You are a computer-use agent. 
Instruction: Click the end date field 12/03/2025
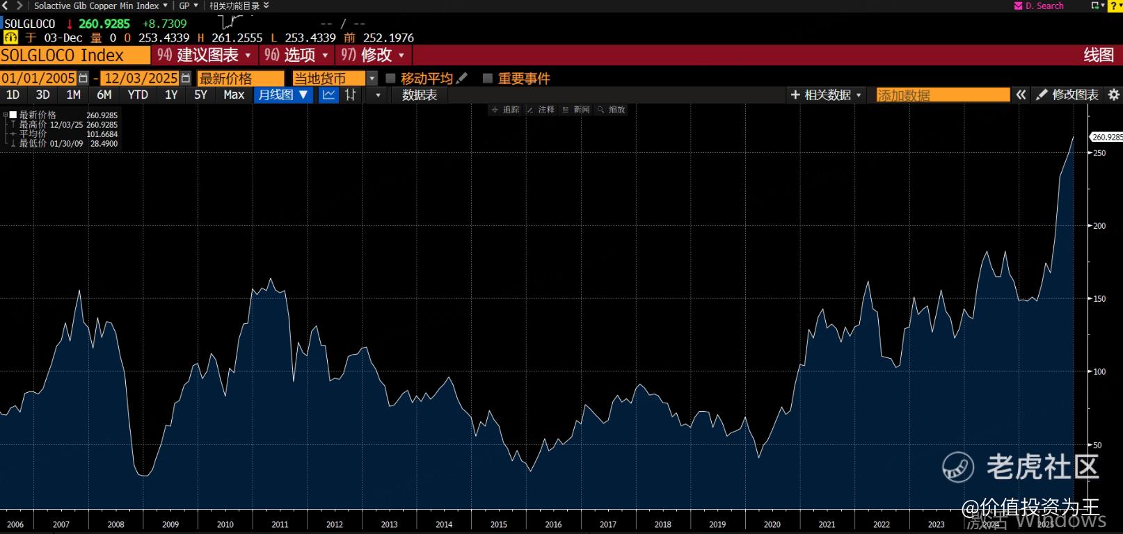pos(141,79)
